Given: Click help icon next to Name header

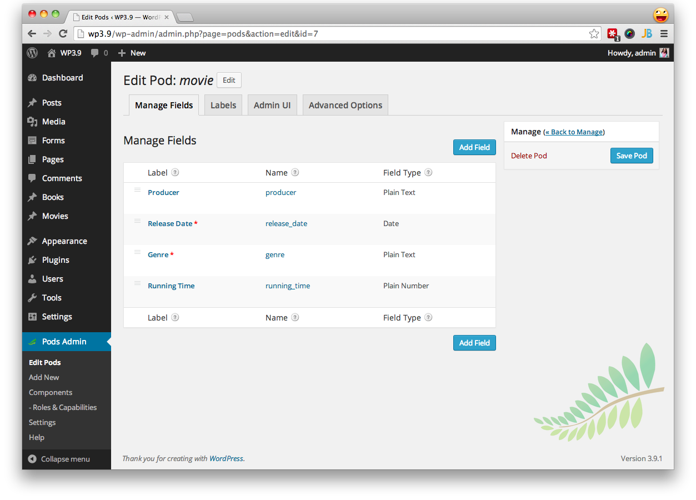Looking at the screenshot, I should [x=295, y=172].
